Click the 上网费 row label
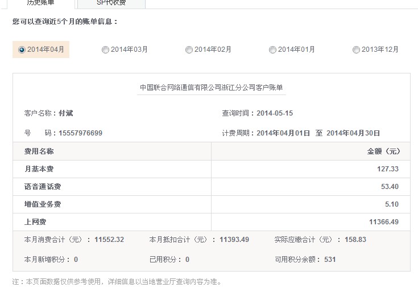The height and width of the screenshot is (304, 418). (35, 222)
